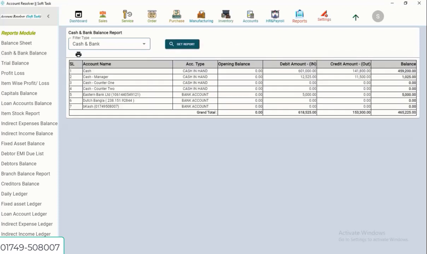Click the GET REPORT button

[182, 43]
